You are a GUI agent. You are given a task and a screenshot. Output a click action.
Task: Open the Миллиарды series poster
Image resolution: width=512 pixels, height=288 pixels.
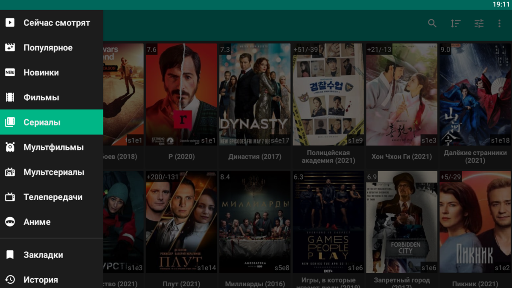(x=255, y=222)
